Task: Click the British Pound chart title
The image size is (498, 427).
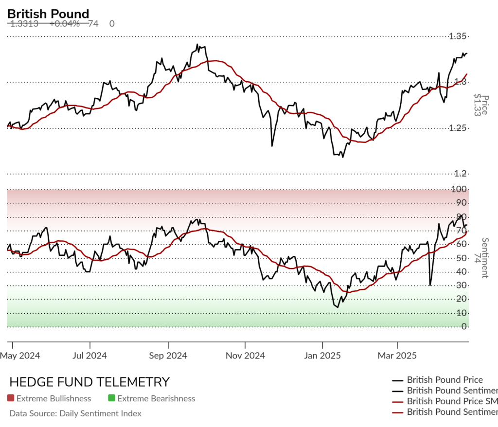Action: [48, 14]
